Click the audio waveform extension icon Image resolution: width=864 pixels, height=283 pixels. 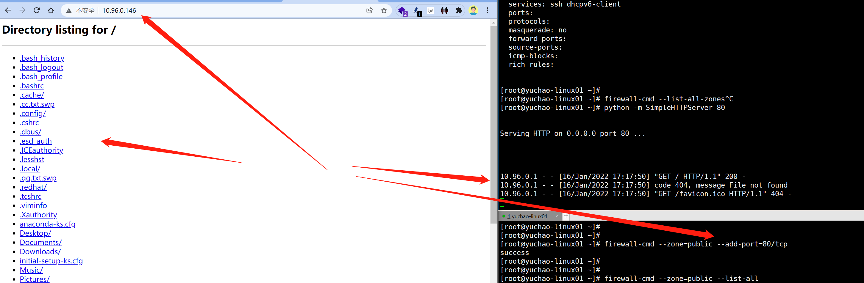coord(444,10)
